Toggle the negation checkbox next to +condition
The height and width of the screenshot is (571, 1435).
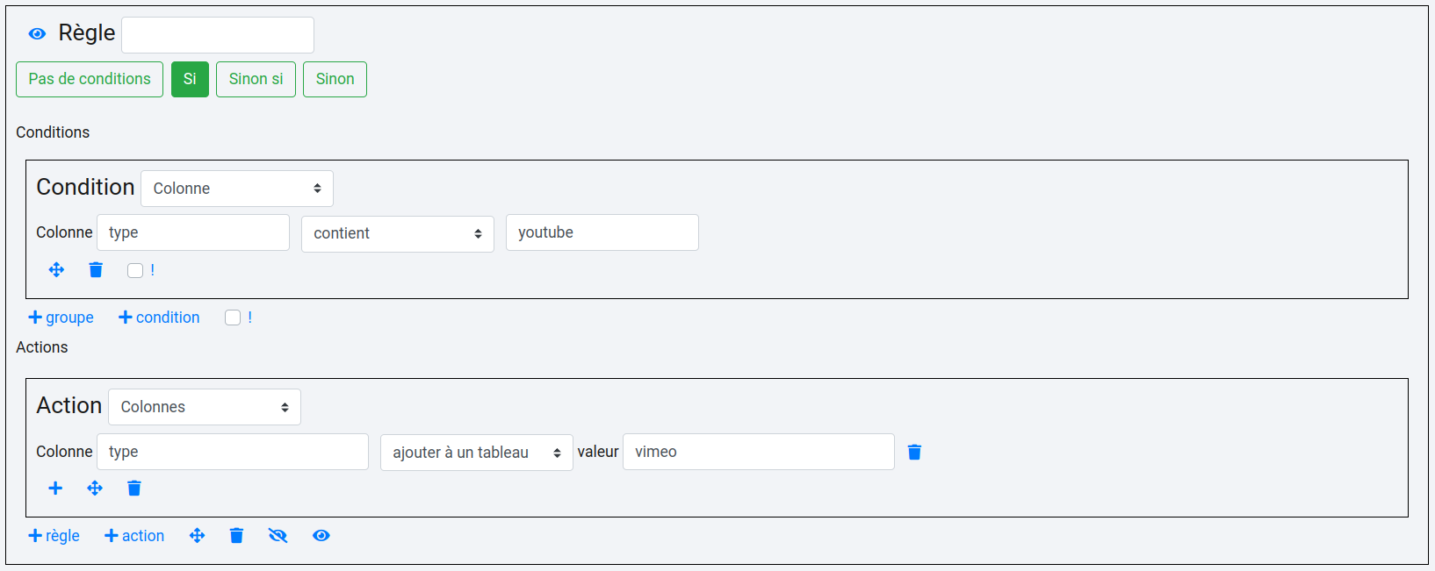(x=233, y=318)
